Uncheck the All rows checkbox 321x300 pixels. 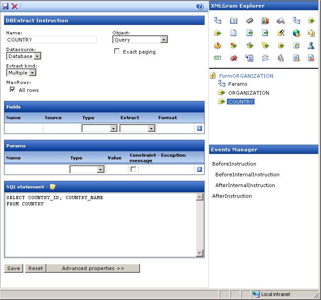(12, 90)
